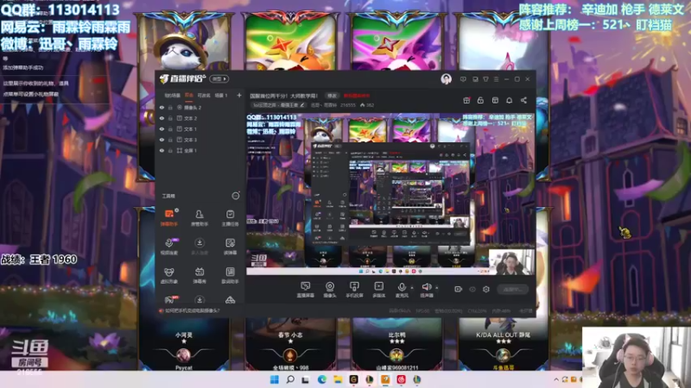Hide the 文本 2 layer with its eye
This screenshot has width=691, height=388.
click(162, 118)
